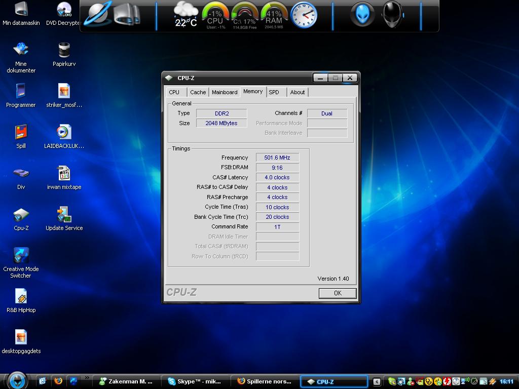Open Papirkurv recycle bin icon
The image size is (519, 389).
(64, 50)
